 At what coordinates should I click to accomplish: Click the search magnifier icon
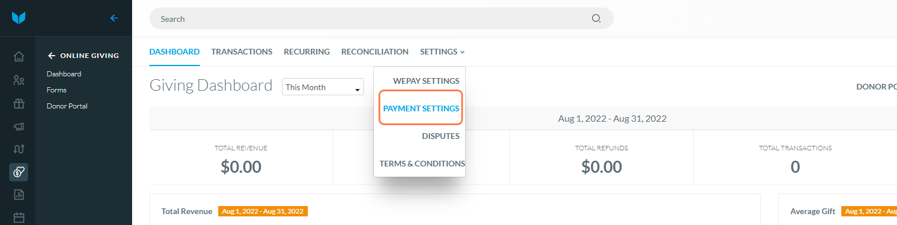click(596, 18)
